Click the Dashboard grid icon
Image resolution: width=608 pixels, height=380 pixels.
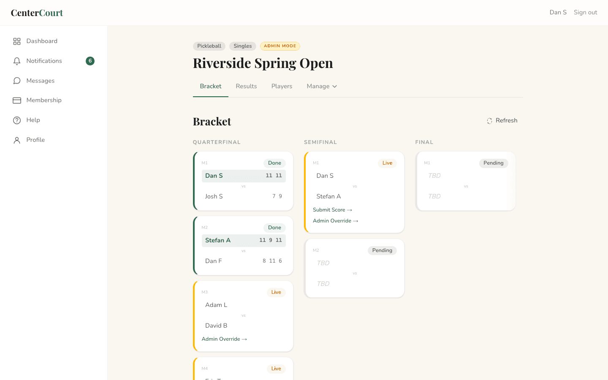click(x=17, y=41)
